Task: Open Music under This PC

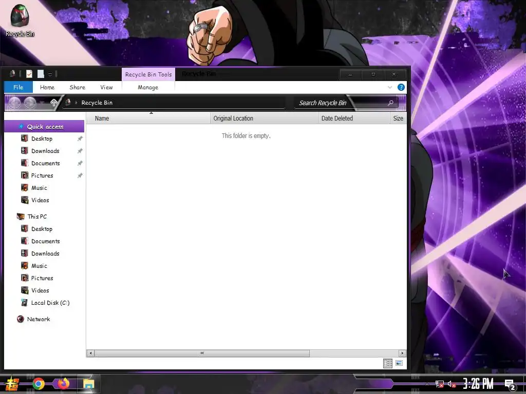Action: (39, 266)
